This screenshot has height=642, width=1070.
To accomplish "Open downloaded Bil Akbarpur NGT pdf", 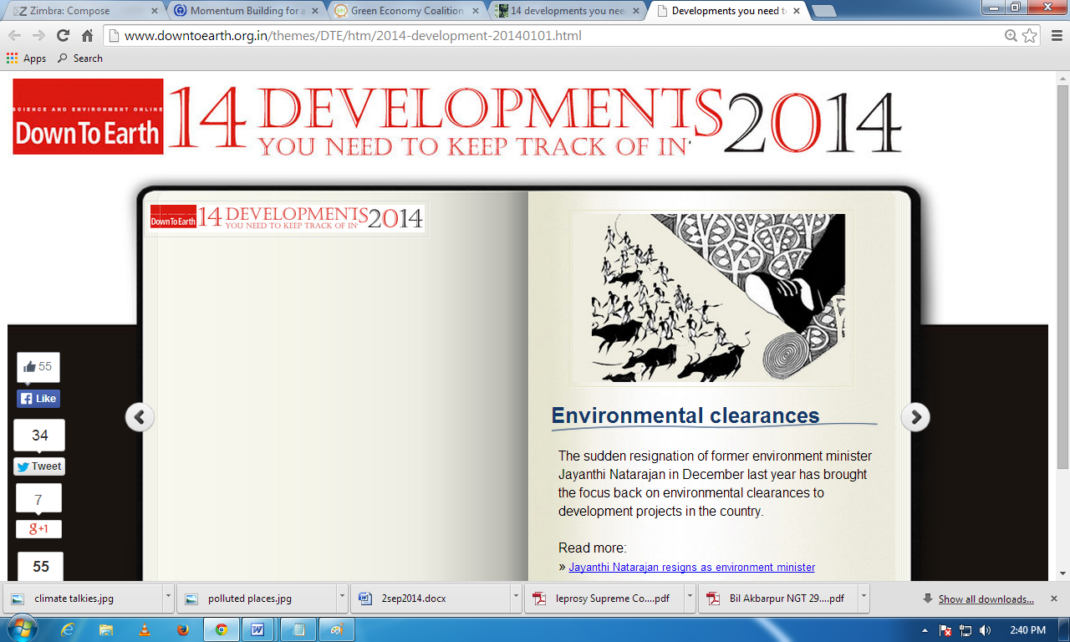I will 777,599.
